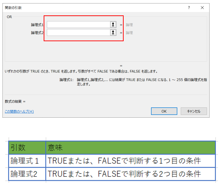Click the question mark help icon in title bar
The width and height of the screenshot is (219, 183).
pos(189,7)
